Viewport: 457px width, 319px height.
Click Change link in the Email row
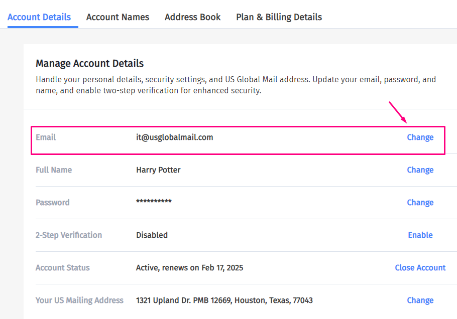coord(420,137)
